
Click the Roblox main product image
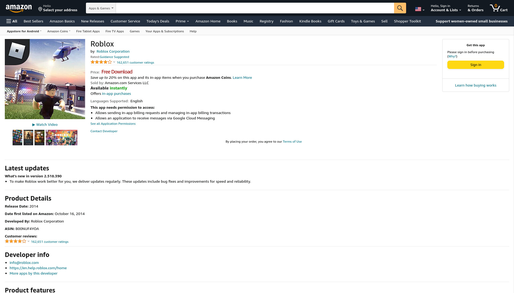coord(45,79)
